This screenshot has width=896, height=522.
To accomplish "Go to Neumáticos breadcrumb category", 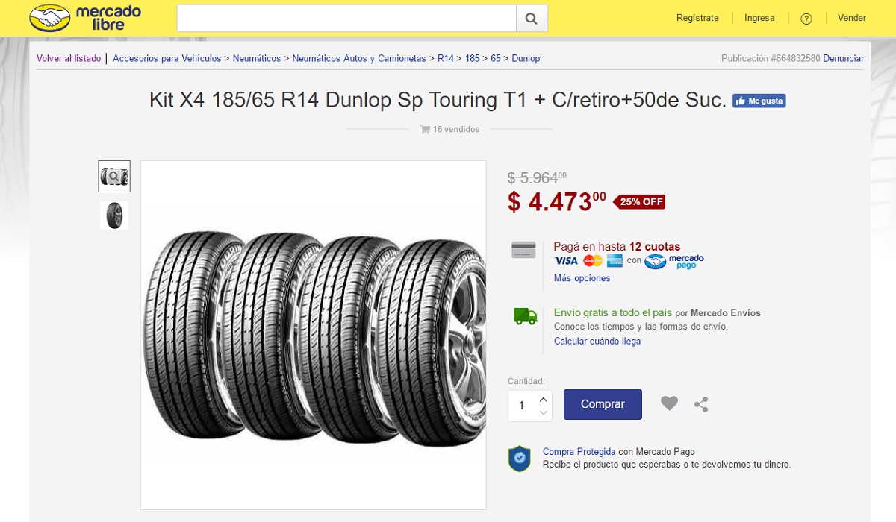I will (256, 58).
